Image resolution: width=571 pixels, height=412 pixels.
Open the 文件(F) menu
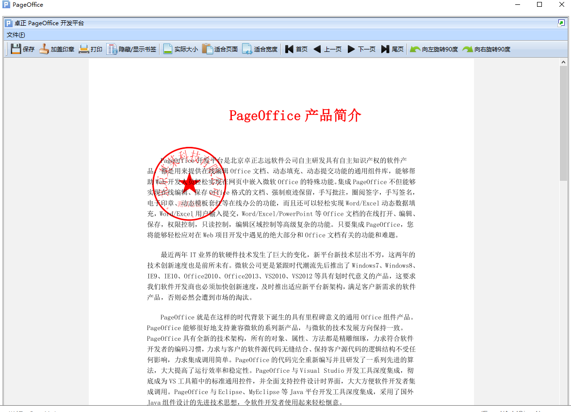16,35
